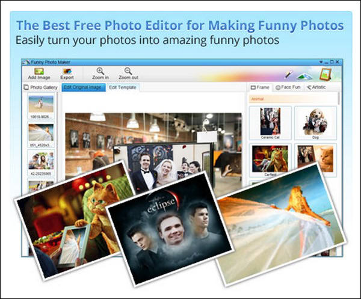This screenshot has height=299, width=361.
Task: Click the Zoom out magnifier icon
Action: pyautogui.click(x=128, y=71)
